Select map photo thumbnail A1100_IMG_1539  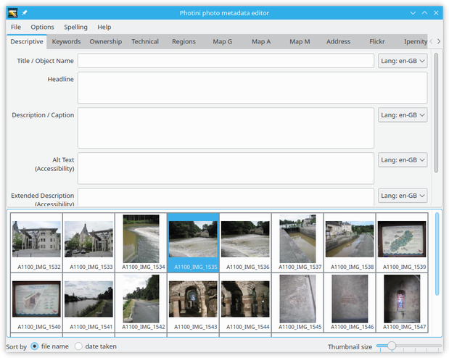tap(402, 243)
